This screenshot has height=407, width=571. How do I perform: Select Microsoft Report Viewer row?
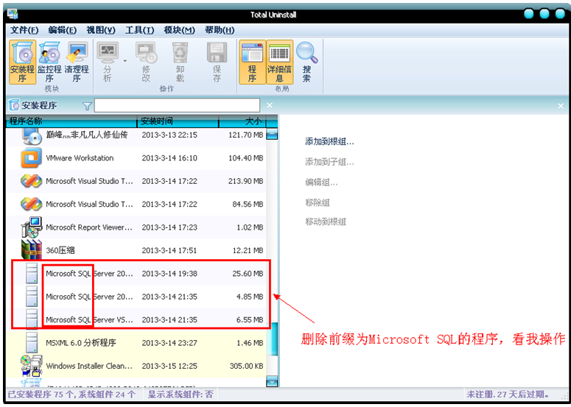[x=136, y=227]
